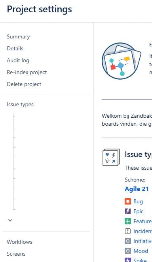Click the Incident exclamation mark icon
Image resolution: width=152 pixels, height=262 pixels.
click(128, 231)
